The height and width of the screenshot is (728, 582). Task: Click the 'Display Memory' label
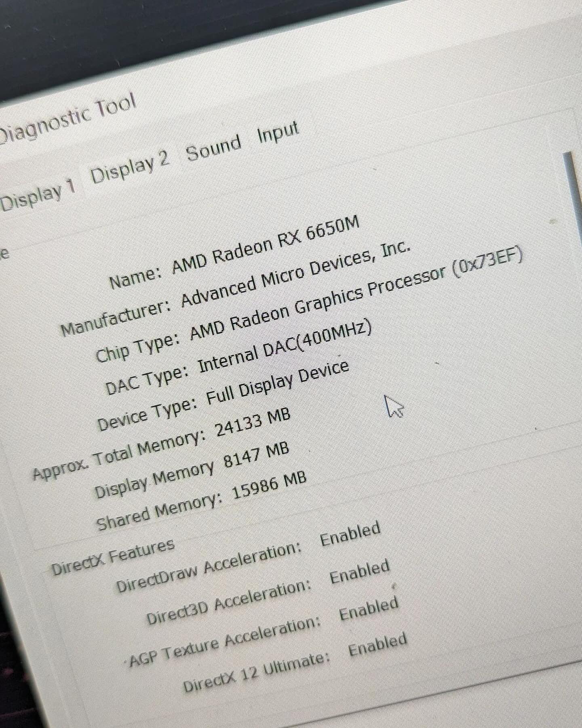154,480
